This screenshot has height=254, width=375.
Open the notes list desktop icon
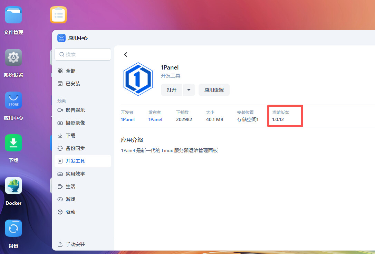(58, 15)
